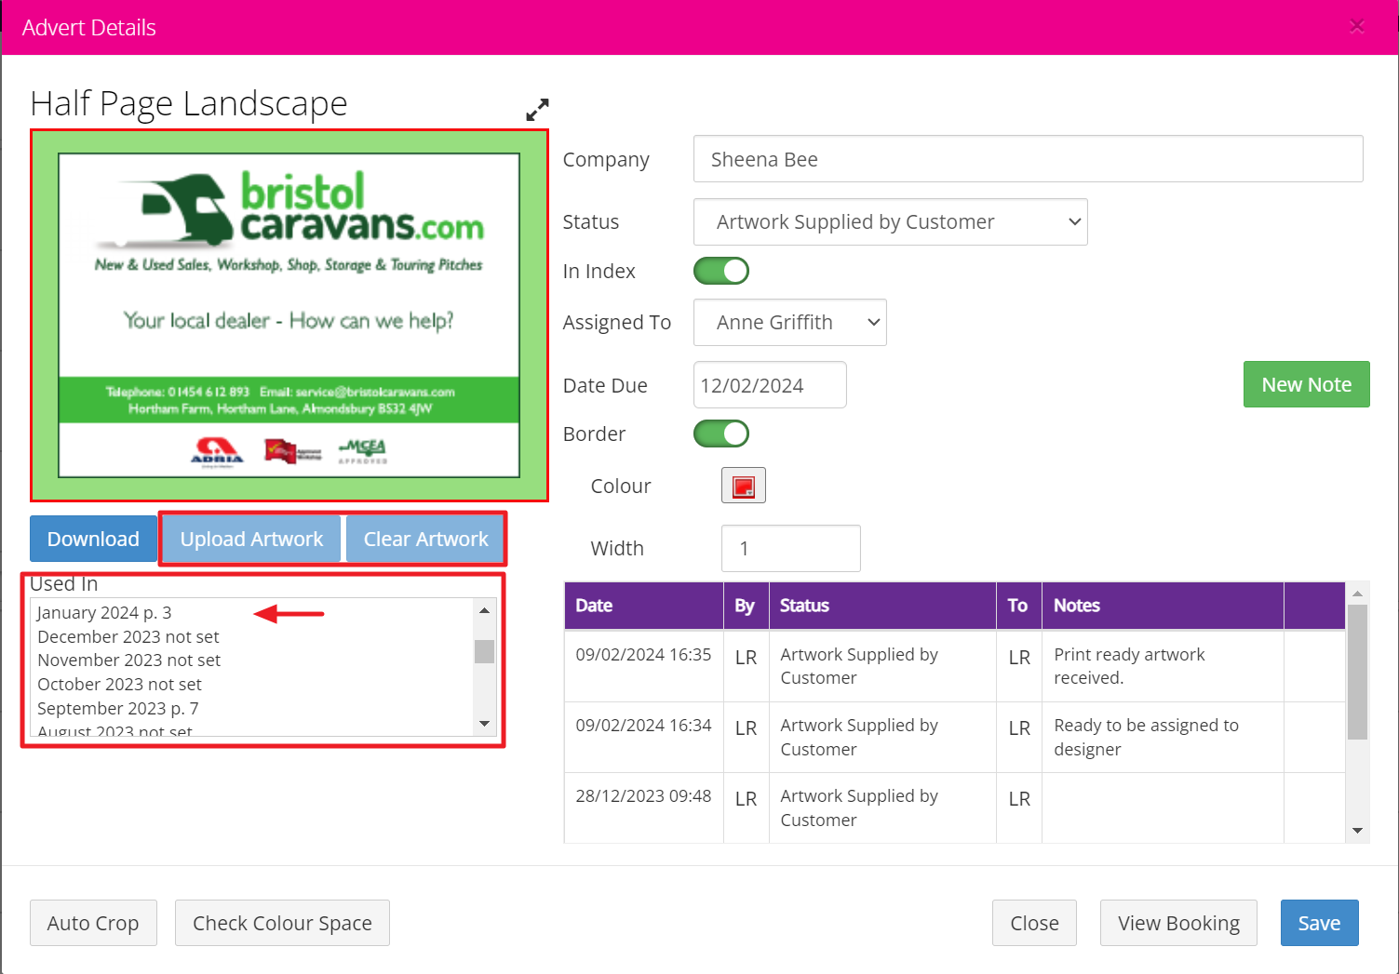Select September 2023 p. 7 entry

118,709
